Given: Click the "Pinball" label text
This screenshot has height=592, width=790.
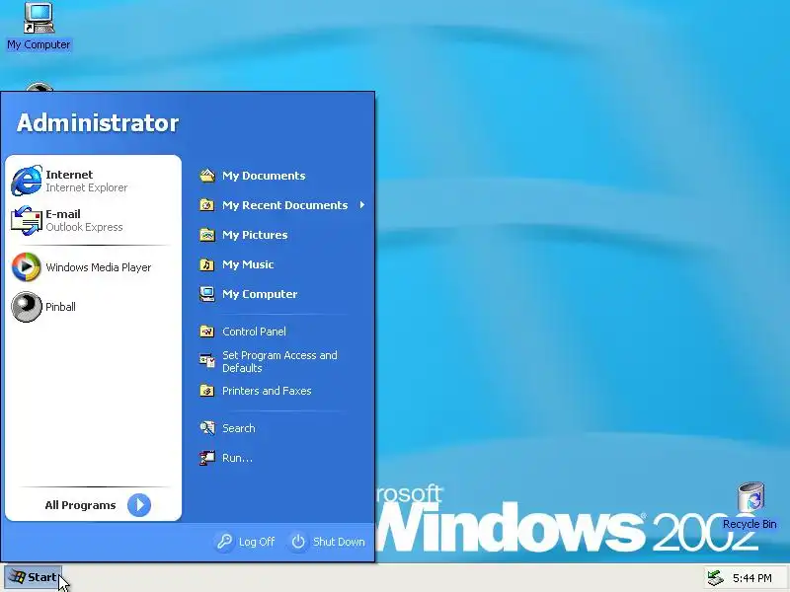Looking at the screenshot, I should coord(60,307).
